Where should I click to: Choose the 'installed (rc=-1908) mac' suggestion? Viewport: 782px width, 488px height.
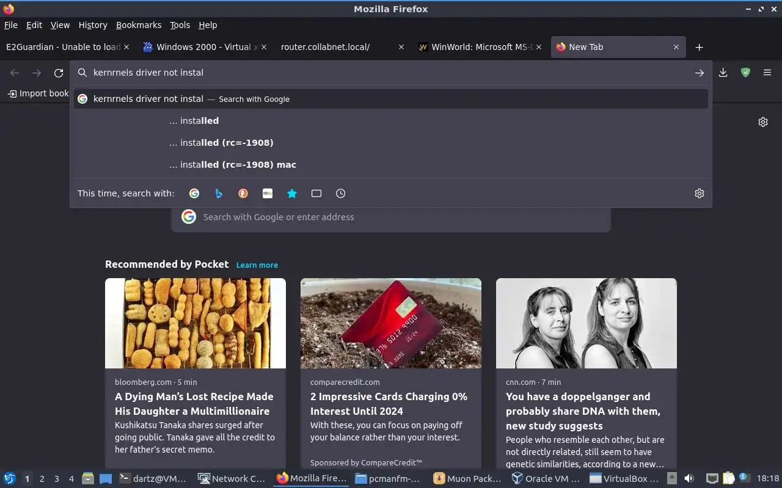pyautogui.click(x=391, y=165)
